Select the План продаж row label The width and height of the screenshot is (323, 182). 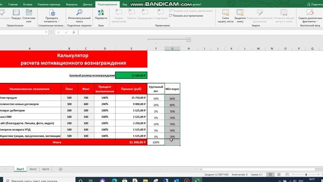point(30,98)
